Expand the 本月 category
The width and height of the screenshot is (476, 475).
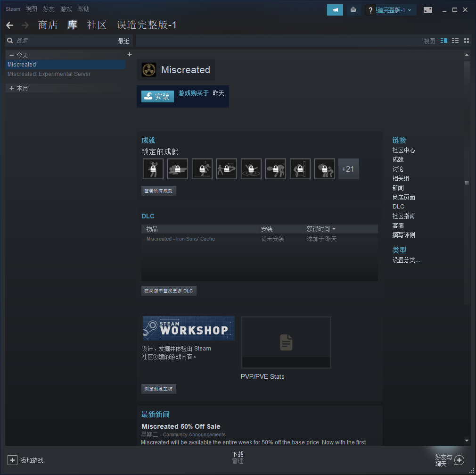pos(12,88)
